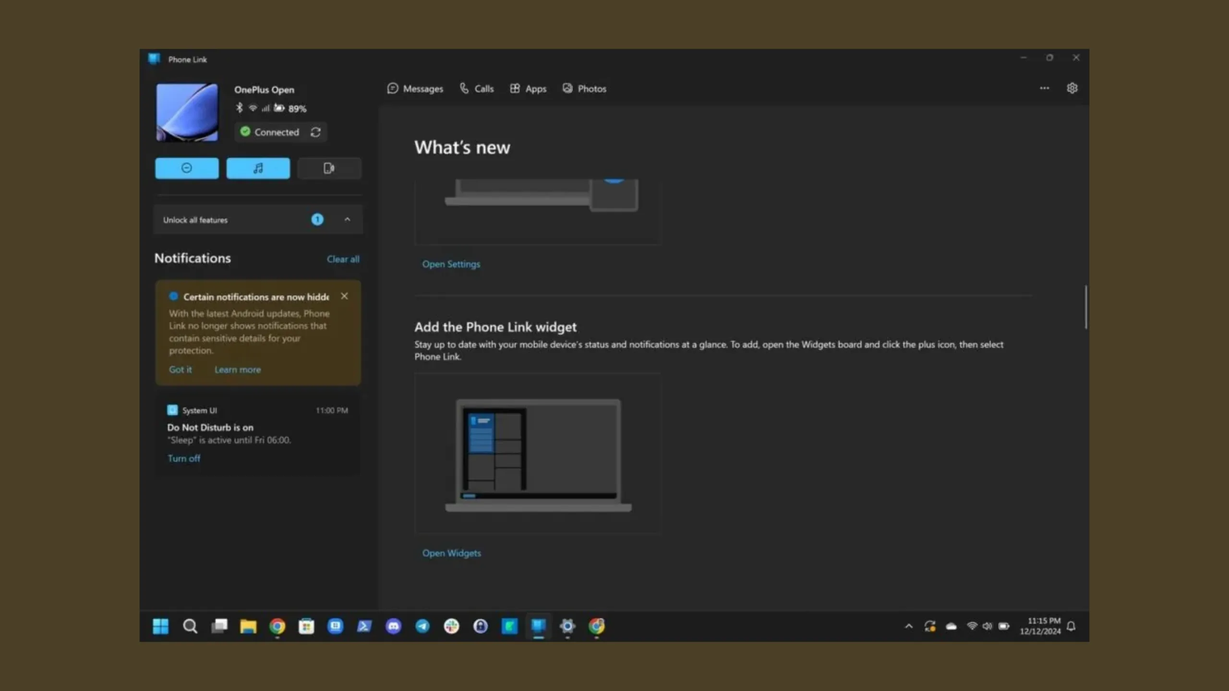The height and width of the screenshot is (691, 1229).
Task: Open the notification bell in taskbar
Action: pos(1071,626)
